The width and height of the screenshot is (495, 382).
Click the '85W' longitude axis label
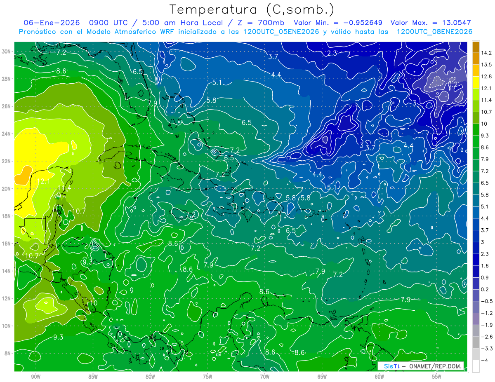click(x=93, y=377)
